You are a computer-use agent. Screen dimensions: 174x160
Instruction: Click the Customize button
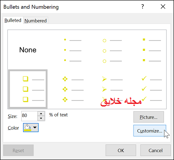click(x=150, y=131)
